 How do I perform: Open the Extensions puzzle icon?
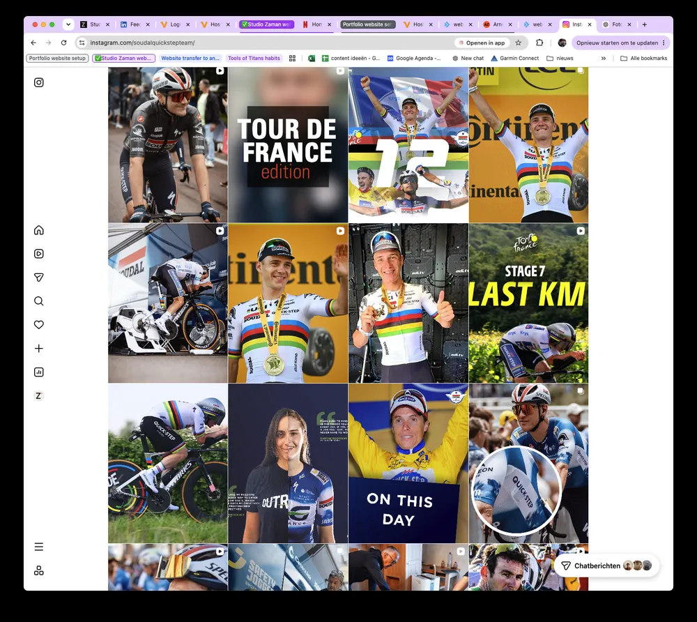[x=539, y=43]
